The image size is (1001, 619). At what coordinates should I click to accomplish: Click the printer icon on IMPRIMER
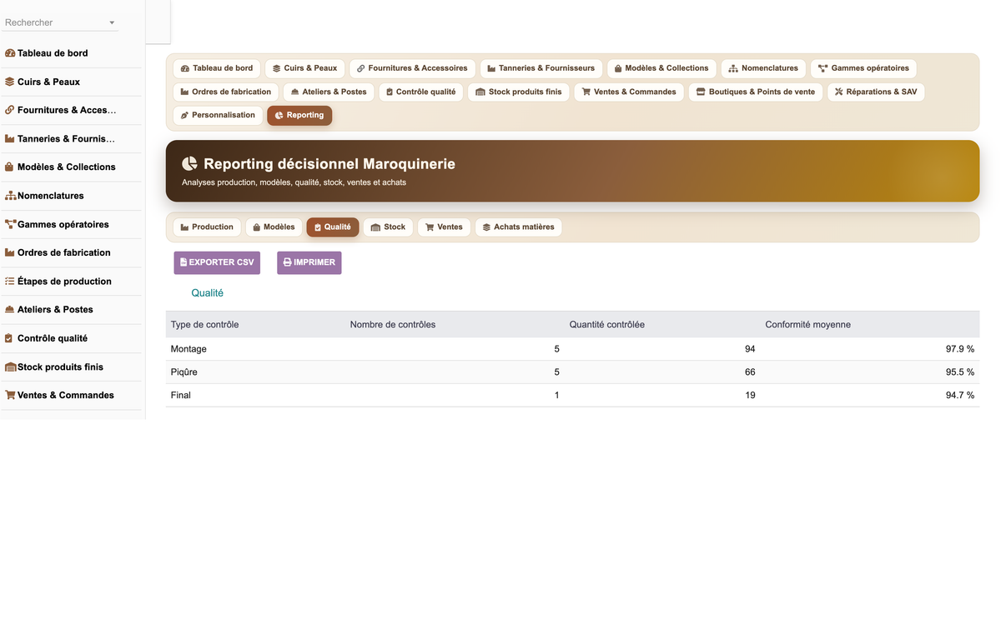288,262
